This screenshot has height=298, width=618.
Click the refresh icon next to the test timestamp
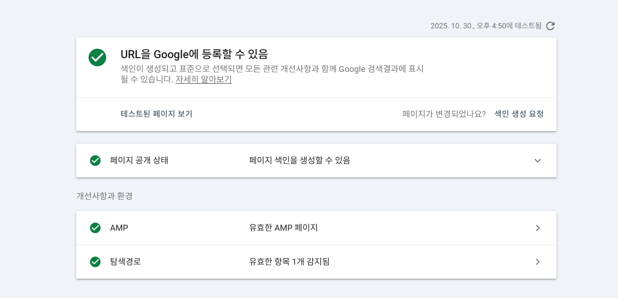pyautogui.click(x=550, y=26)
